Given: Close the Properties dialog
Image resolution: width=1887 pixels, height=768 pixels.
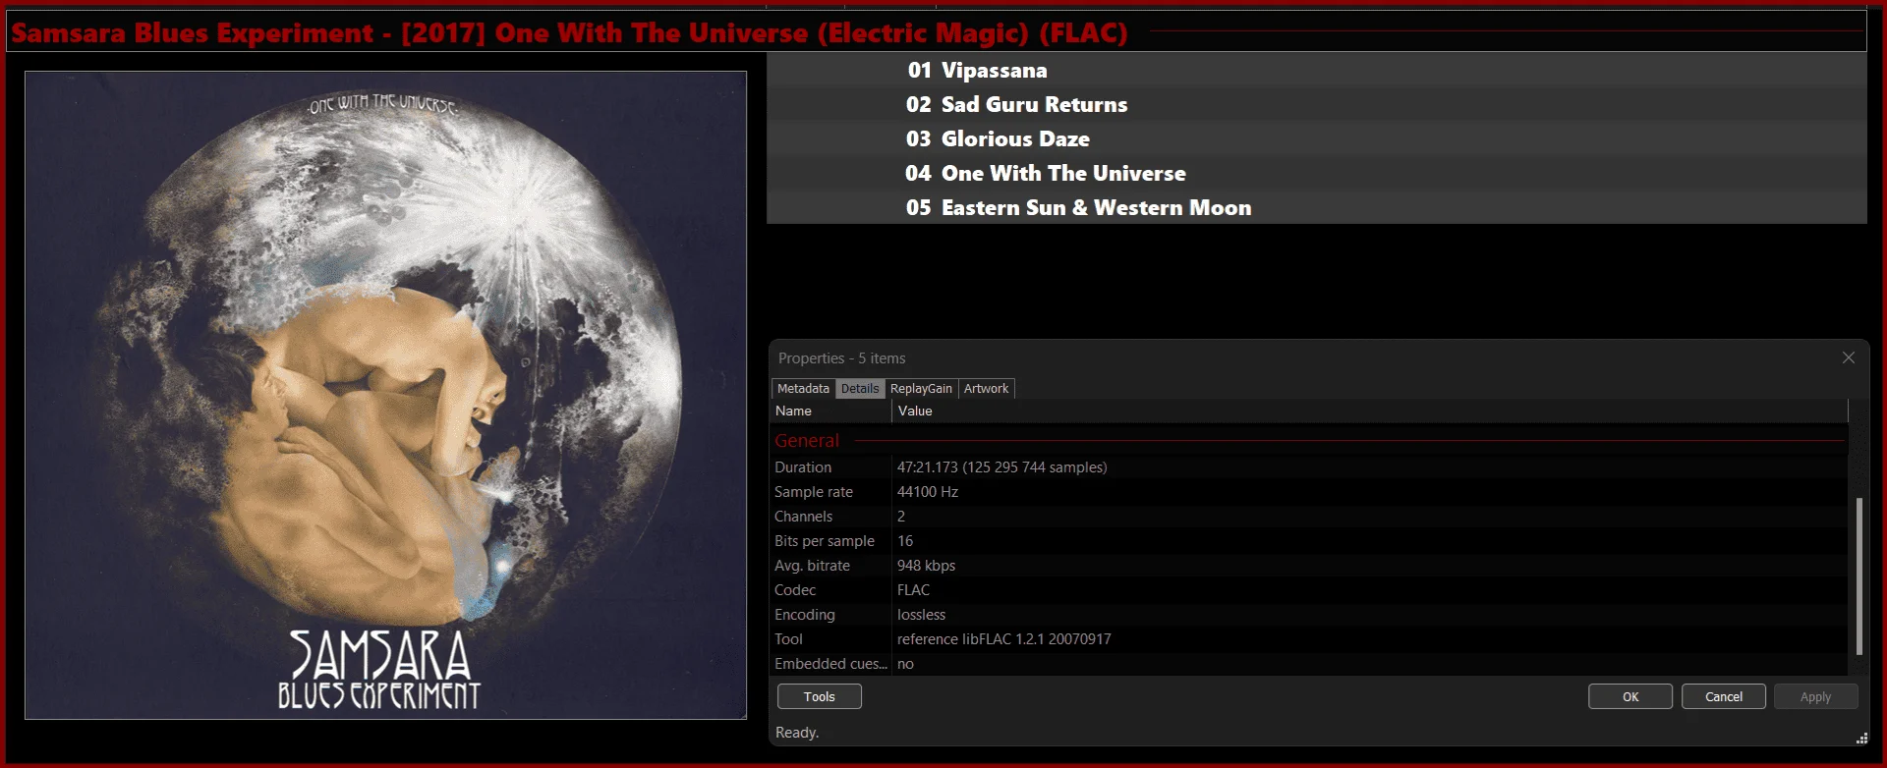Looking at the screenshot, I should (1848, 357).
